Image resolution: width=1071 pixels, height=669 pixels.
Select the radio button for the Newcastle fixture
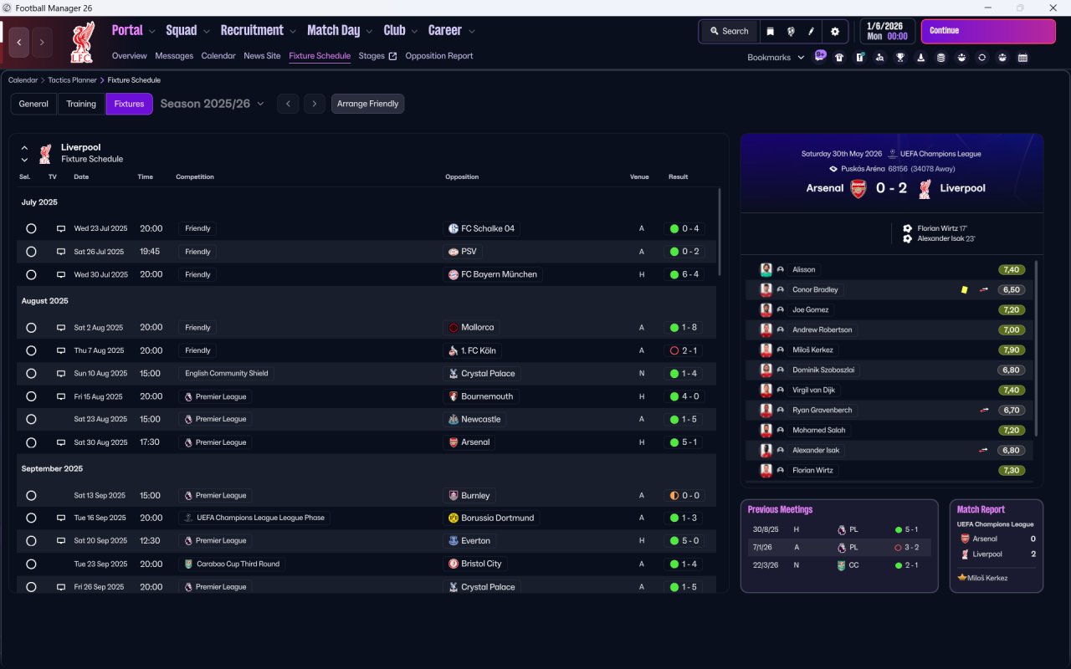31,419
